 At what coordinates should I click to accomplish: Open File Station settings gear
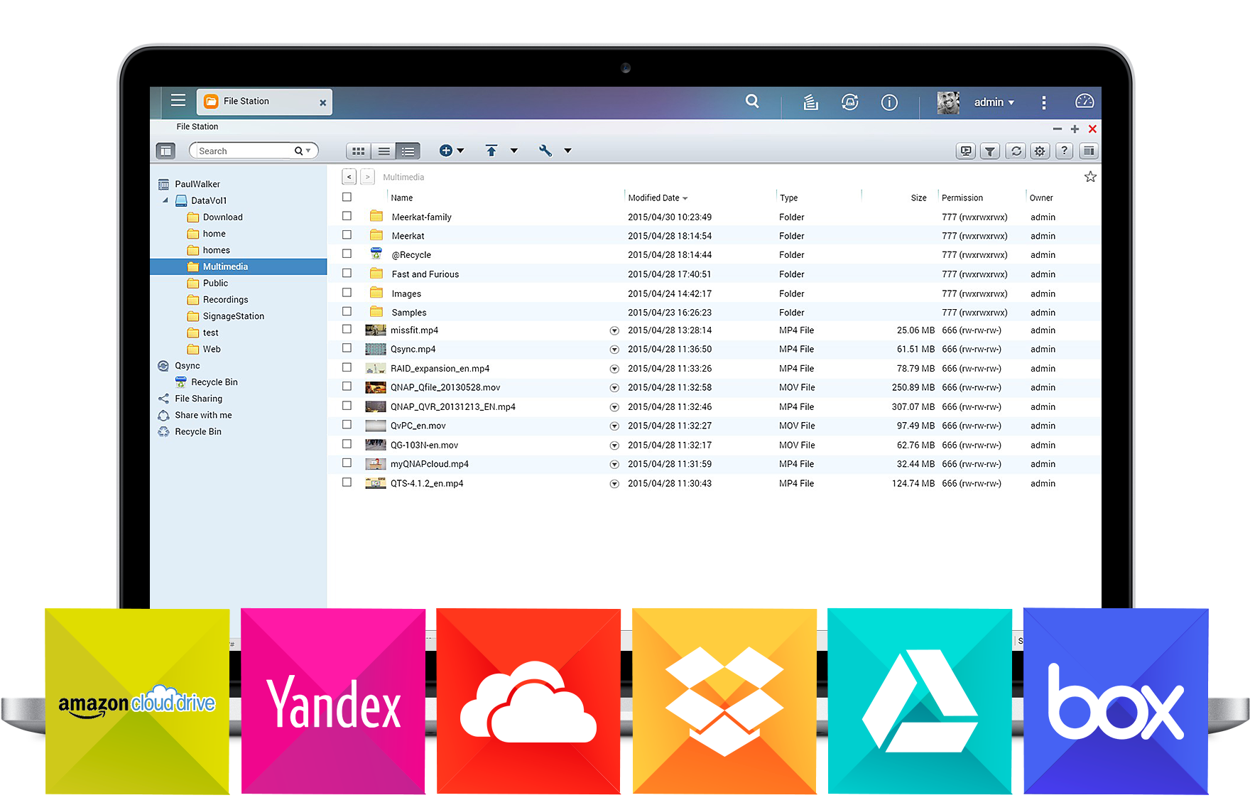(x=1040, y=151)
